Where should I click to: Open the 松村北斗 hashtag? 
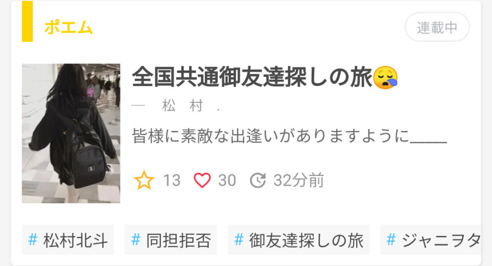(x=68, y=240)
